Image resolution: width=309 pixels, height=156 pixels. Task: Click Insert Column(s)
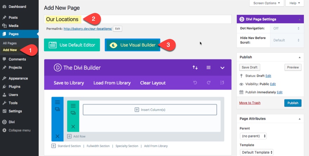click(150, 110)
